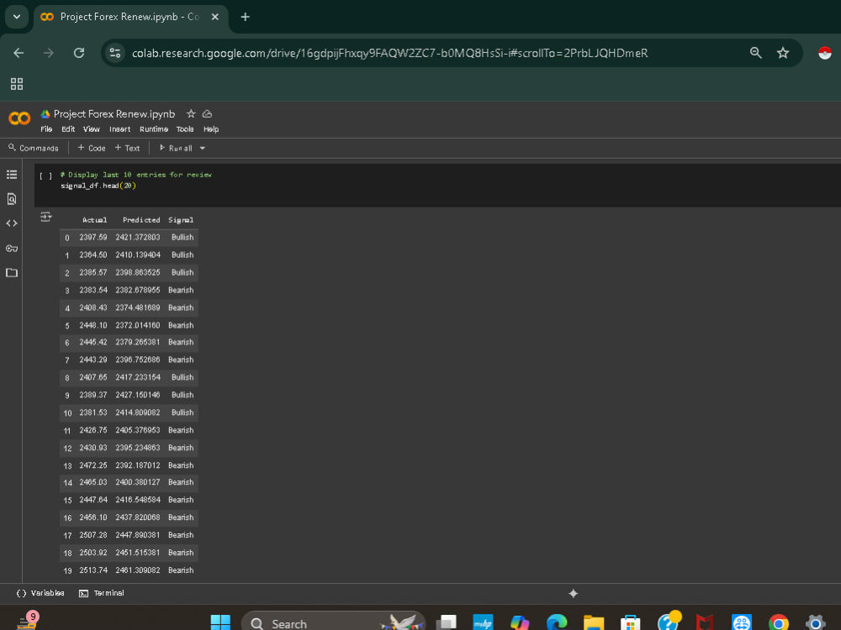Open the Pokeball extension icon
Image resolution: width=841 pixels, height=630 pixels.
point(825,52)
